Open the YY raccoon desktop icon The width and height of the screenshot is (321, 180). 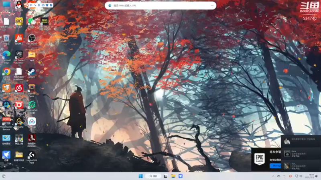click(x=19, y=22)
